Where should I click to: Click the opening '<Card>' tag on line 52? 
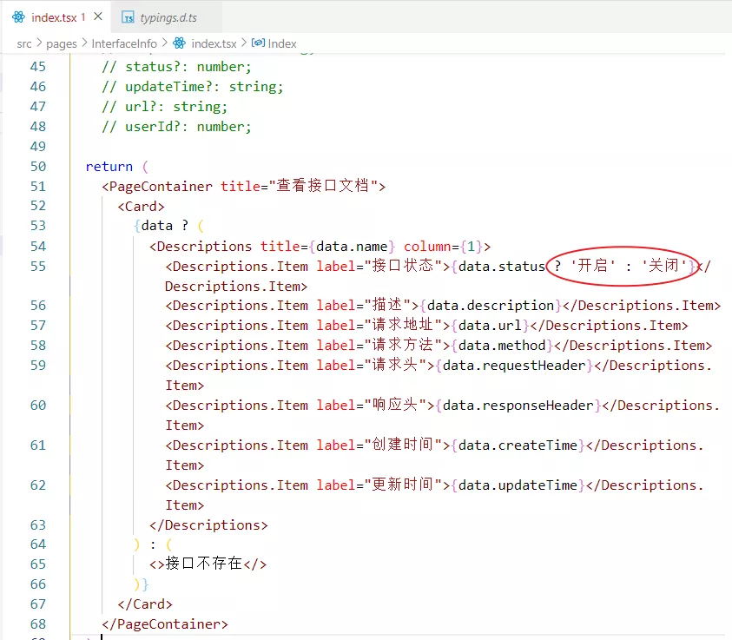point(141,207)
